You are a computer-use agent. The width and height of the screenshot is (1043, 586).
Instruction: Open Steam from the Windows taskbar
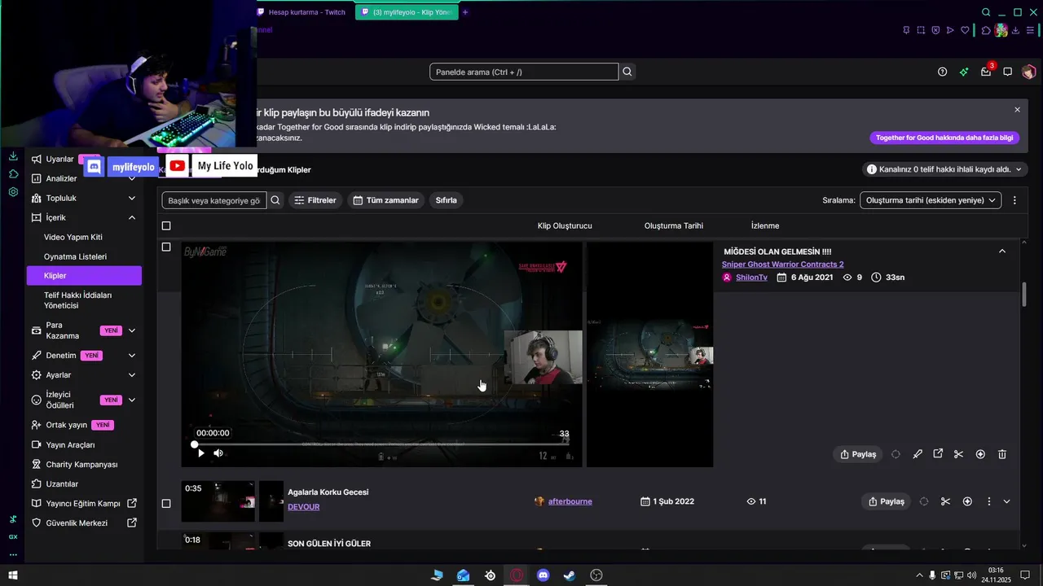(x=570, y=575)
